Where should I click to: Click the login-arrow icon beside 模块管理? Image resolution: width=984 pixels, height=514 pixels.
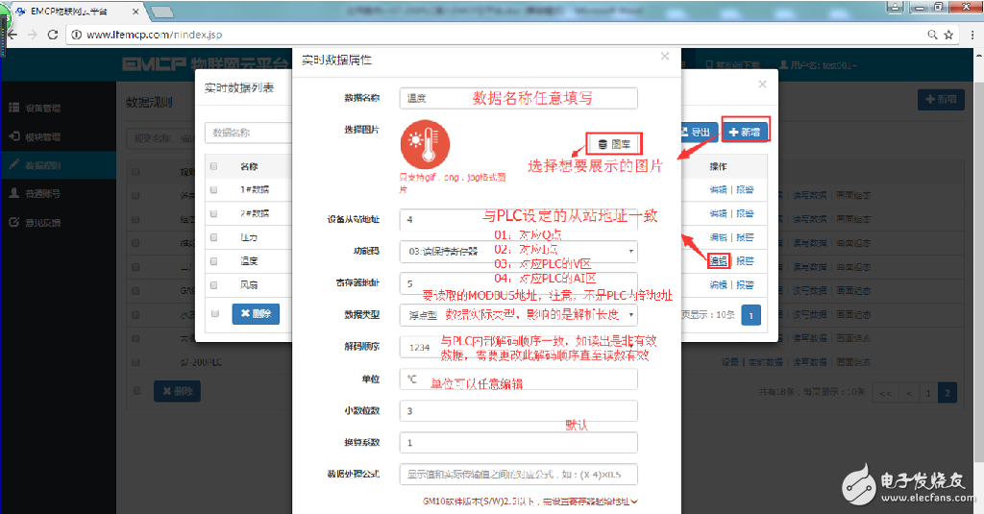tap(13, 136)
